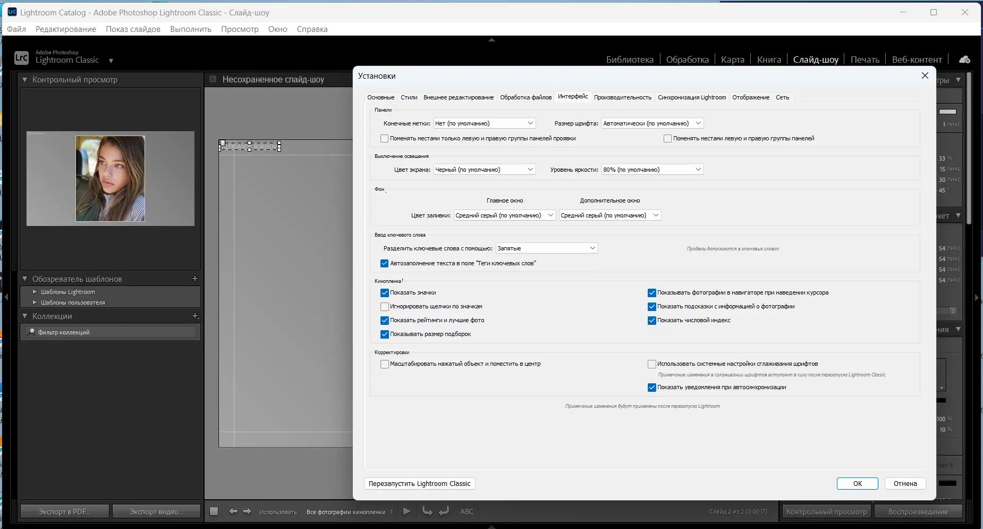Add text to slide with ABC button
The width and height of the screenshot is (983, 529).
pos(467,511)
